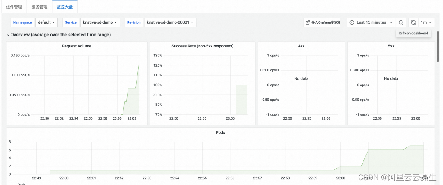This screenshot has width=443, height=185.
Task: Click the 22:56 tick in Pods chart
Action: pos(230,178)
